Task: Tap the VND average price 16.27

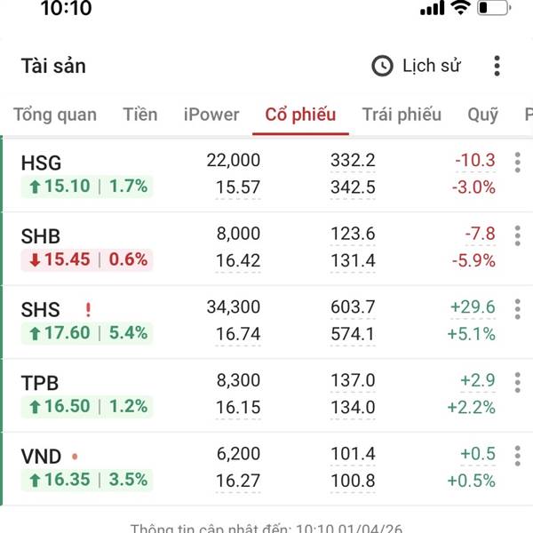Action: click(x=238, y=481)
